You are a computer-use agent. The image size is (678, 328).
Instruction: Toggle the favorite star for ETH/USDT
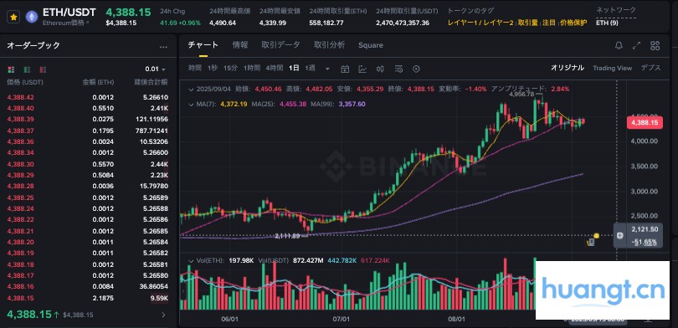tap(13, 17)
